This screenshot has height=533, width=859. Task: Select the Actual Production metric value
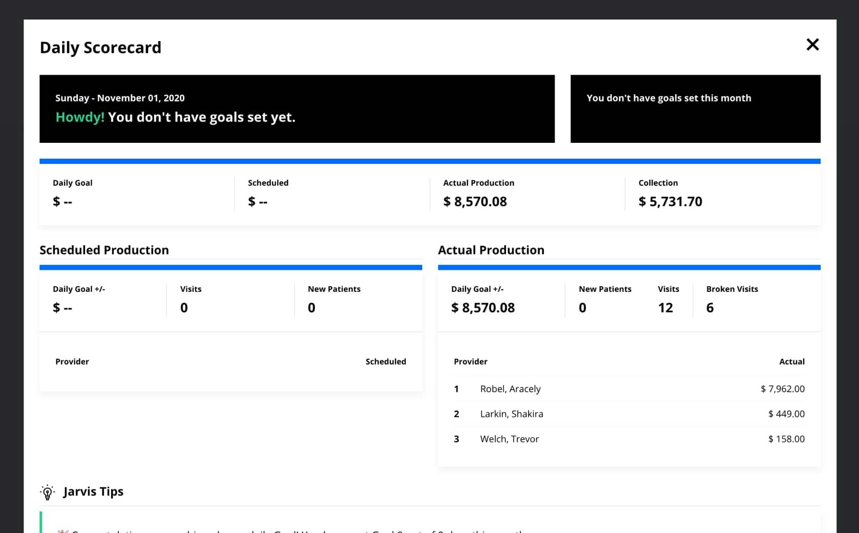point(475,201)
